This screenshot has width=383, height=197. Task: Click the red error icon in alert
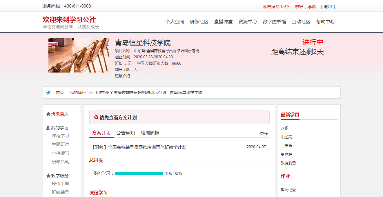click(x=96, y=117)
